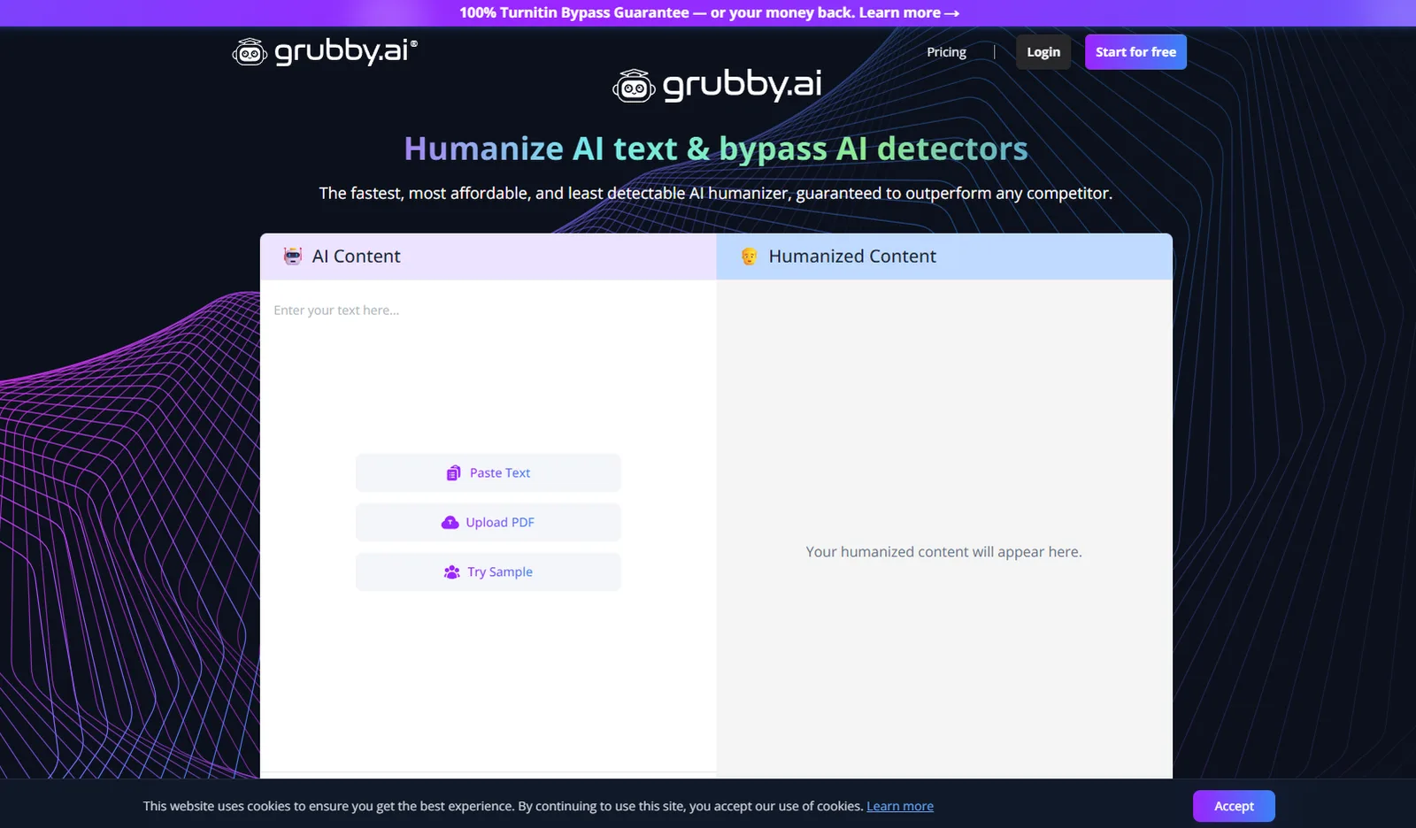Click the centered grubby.ai hero logo

click(717, 85)
